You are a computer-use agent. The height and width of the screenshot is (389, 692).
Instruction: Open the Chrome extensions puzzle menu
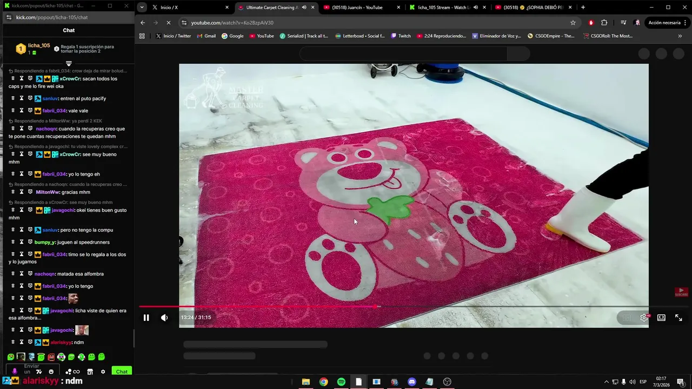point(604,23)
